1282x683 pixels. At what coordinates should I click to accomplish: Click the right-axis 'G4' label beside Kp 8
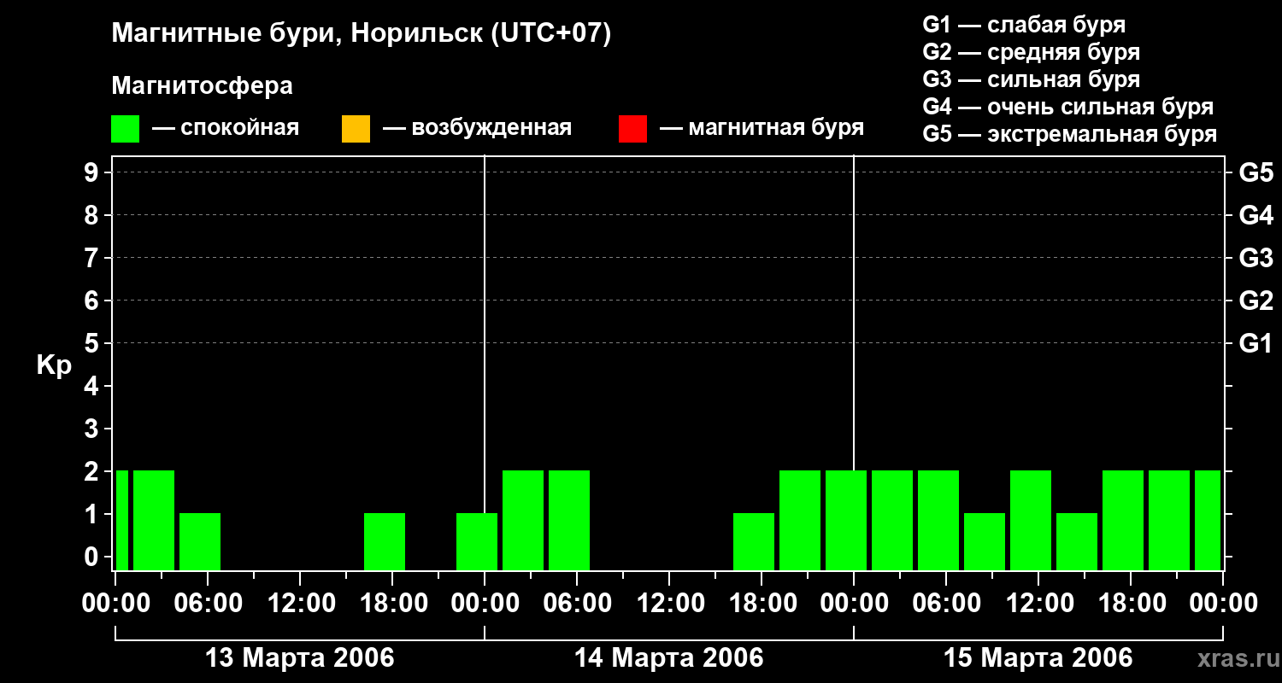(x=1256, y=215)
